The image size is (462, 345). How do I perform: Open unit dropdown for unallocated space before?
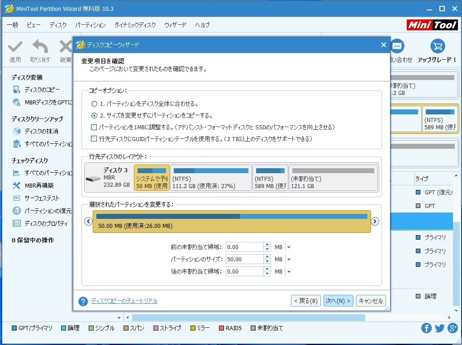[289, 247]
